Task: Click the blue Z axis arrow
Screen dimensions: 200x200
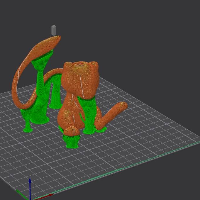Action: 30,189
